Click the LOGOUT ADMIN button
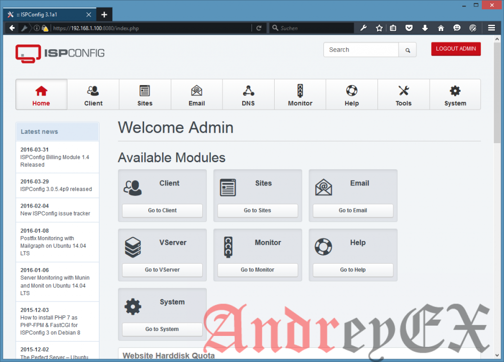The height and width of the screenshot is (362, 504). pyautogui.click(x=456, y=49)
